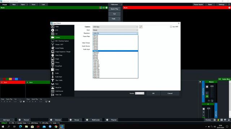Open MultiCorder settings gear
The width and height of the screenshot is (231, 129).
click(x=87, y=120)
